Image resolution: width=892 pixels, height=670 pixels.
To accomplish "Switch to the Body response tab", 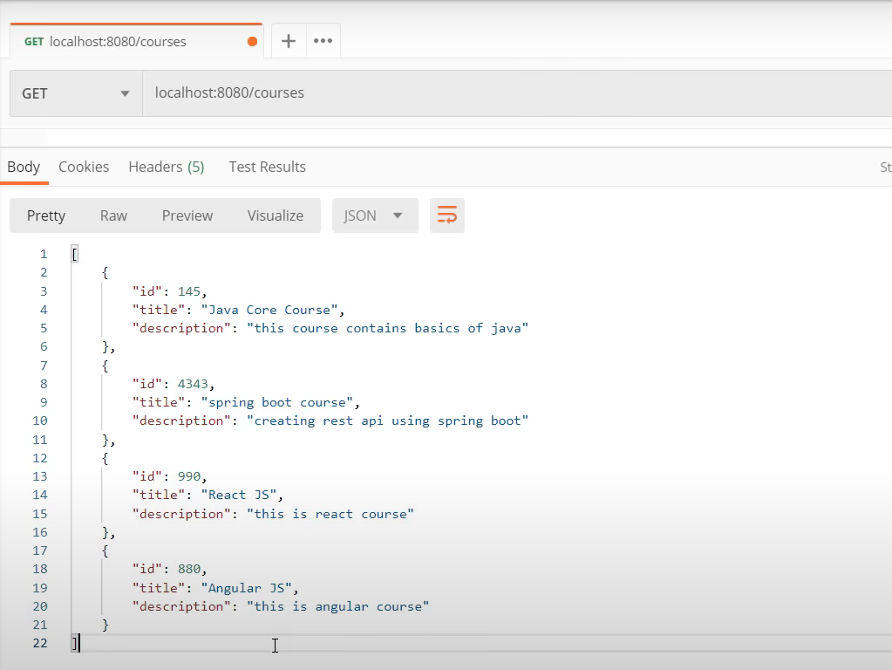I will 24,167.
